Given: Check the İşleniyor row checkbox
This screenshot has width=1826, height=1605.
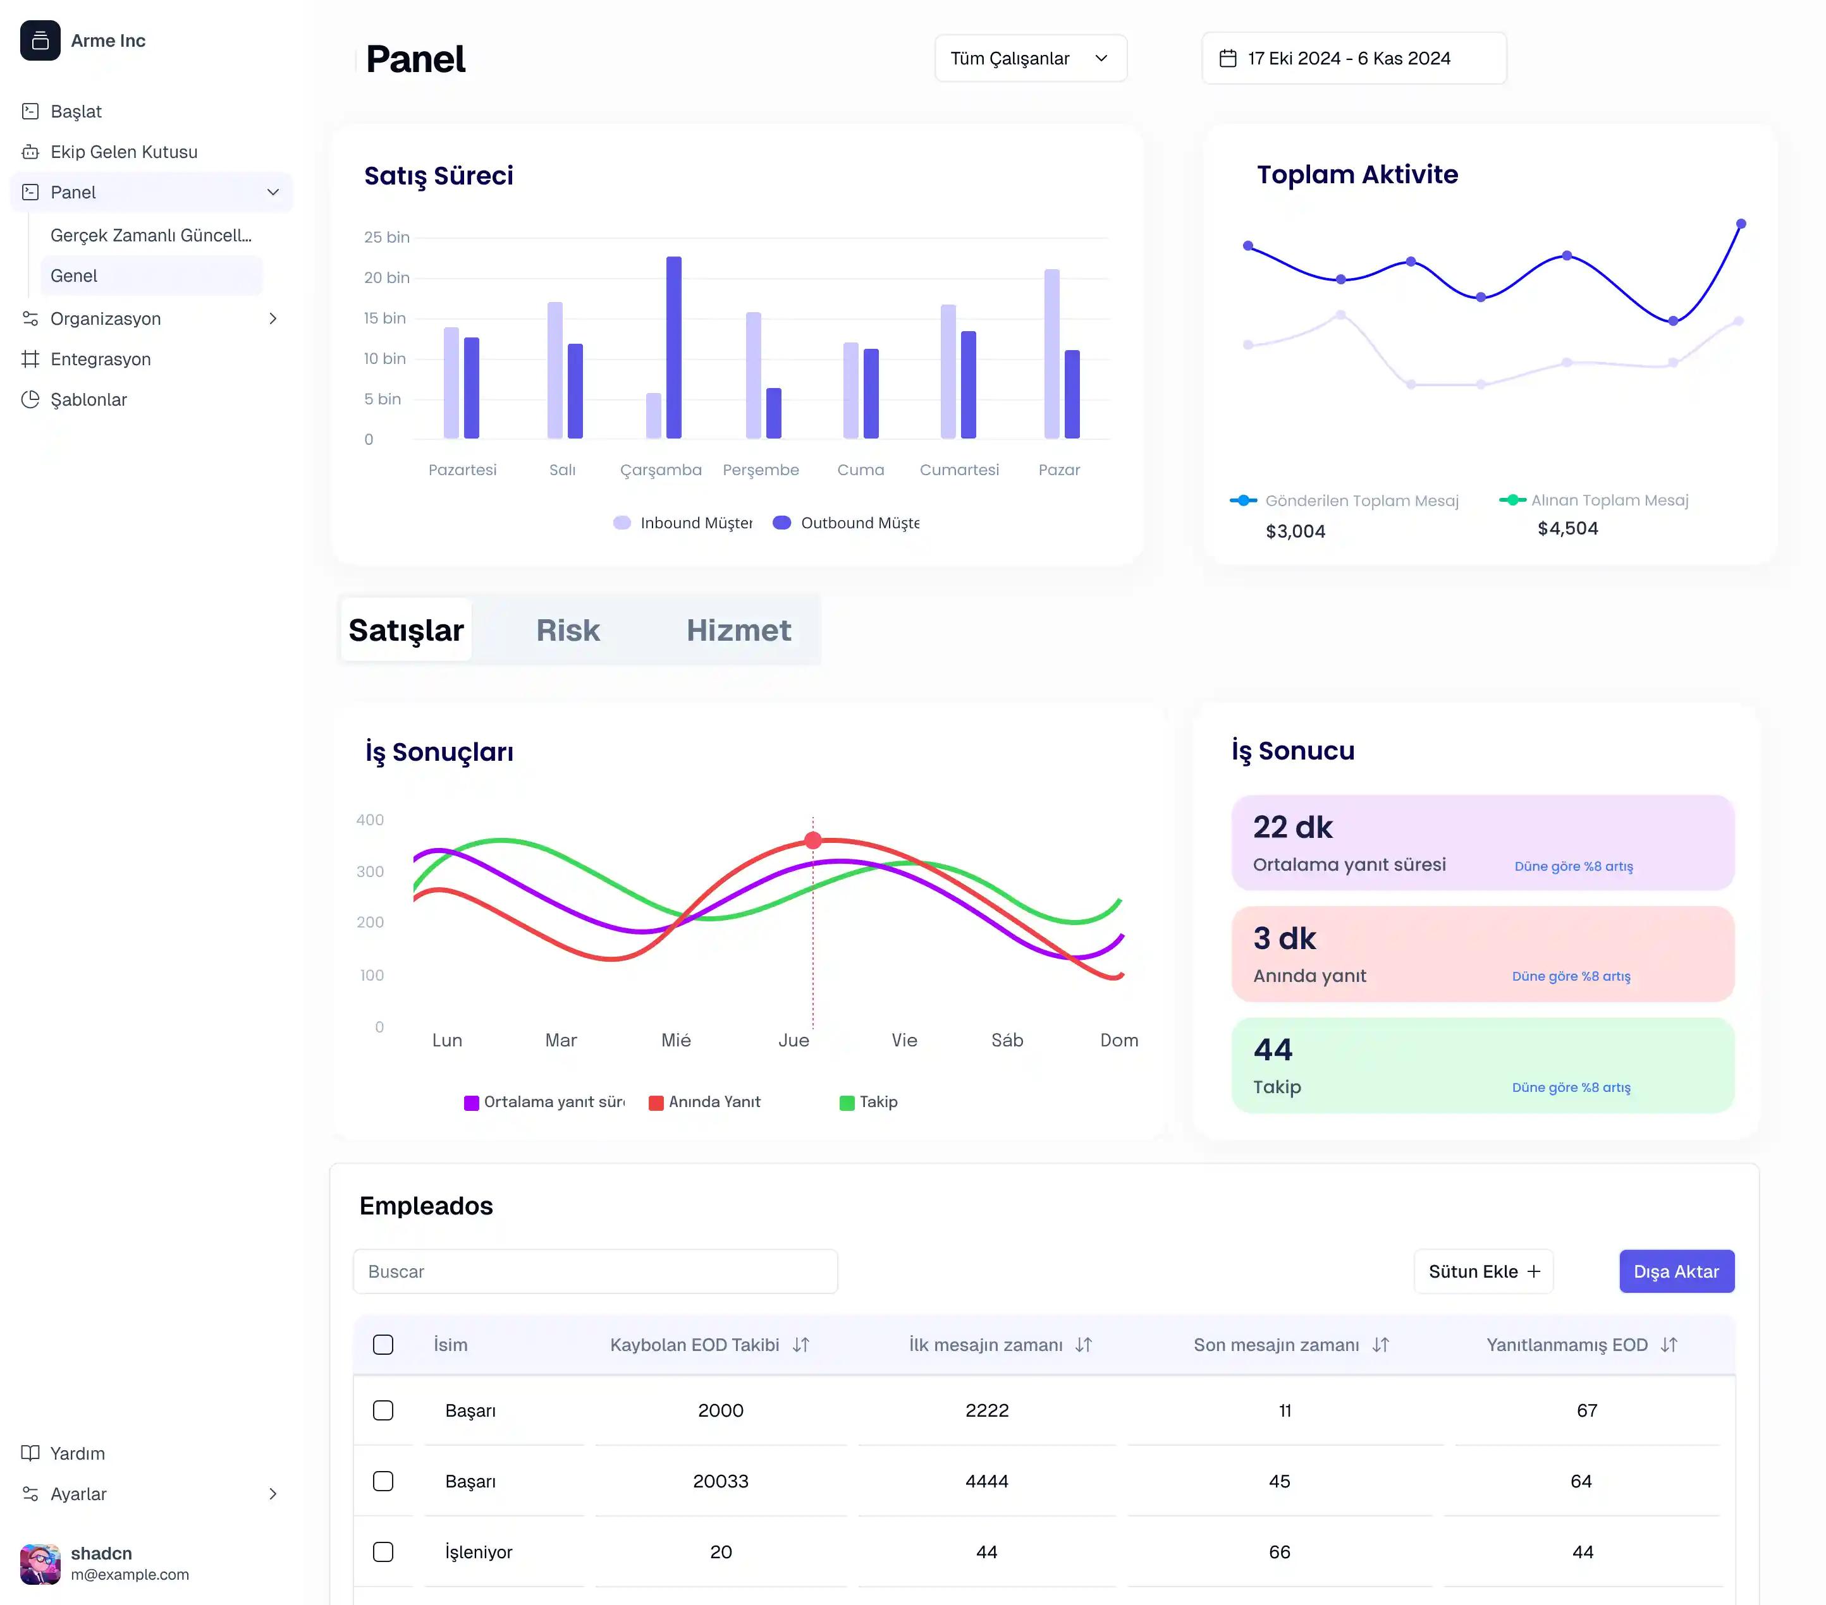Looking at the screenshot, I should [383, 1551].
